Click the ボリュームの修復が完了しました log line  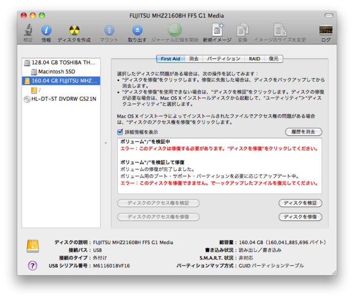click(157, 169)
